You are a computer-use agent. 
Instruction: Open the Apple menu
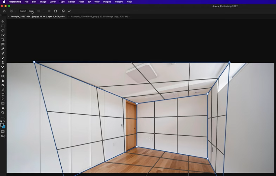(x=4, y=2)
